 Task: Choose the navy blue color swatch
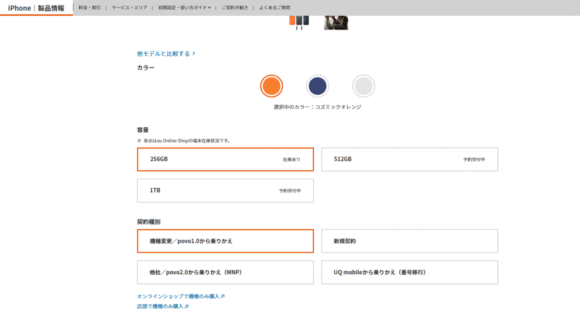tap(317, 86)
